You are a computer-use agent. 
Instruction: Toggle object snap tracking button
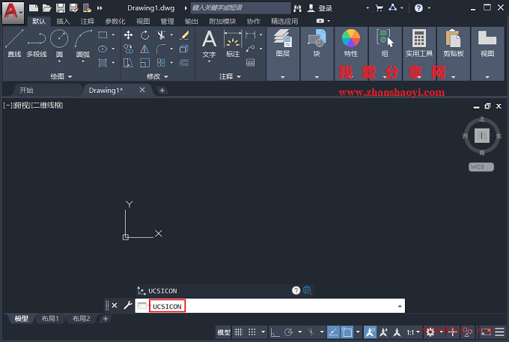click(333, 332)
